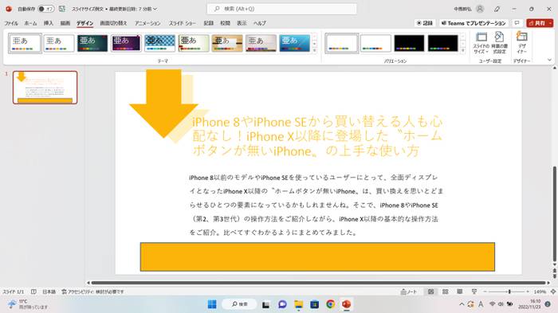Select the orange down arrow shape
558x313 pixels.
tap(163, 104)
